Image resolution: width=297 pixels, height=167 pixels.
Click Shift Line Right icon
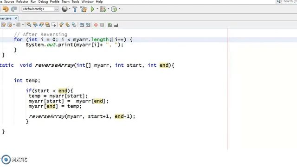pos(88,25)
